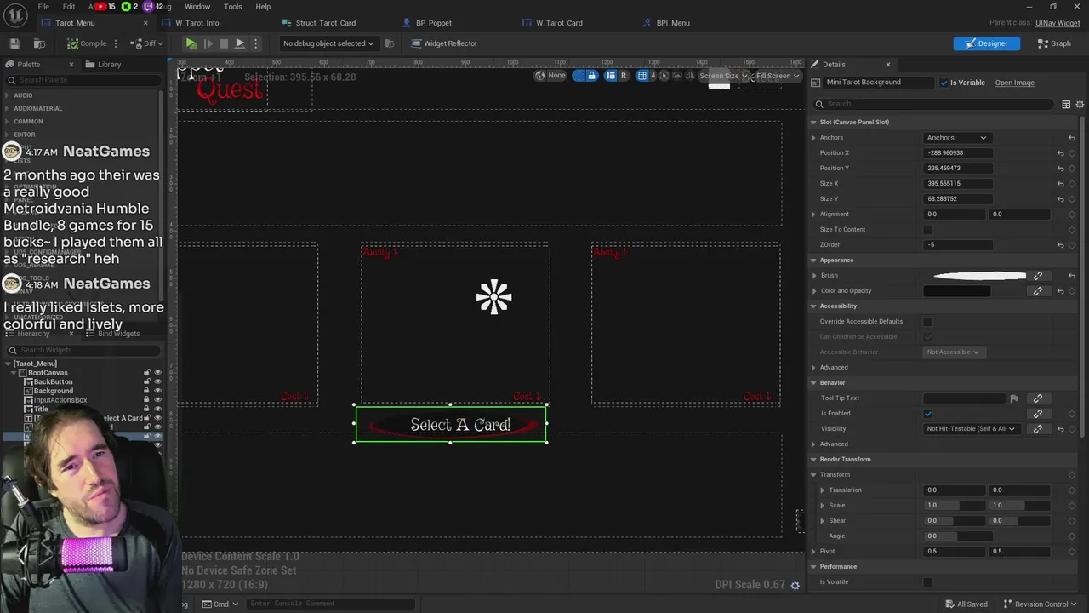Close the Details panel tab
Viewport: 1089px width, 613px height.
tap(888, 65)
